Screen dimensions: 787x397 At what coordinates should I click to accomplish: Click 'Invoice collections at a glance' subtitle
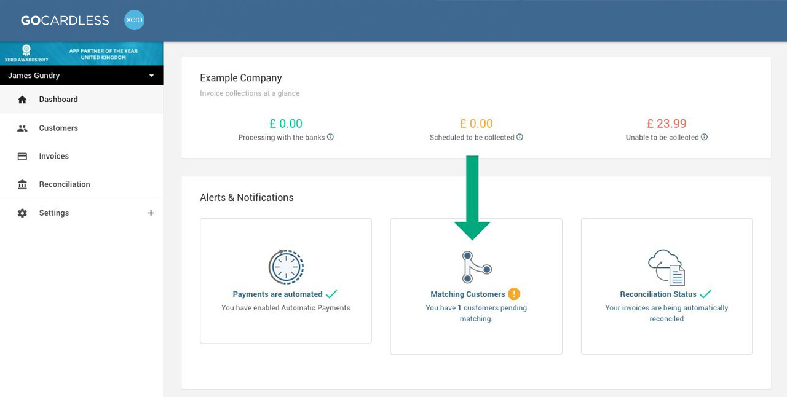click(x=250, y=93)
